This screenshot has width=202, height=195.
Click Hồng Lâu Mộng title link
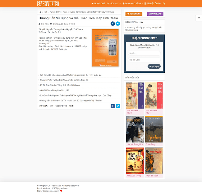coord(134,176)
